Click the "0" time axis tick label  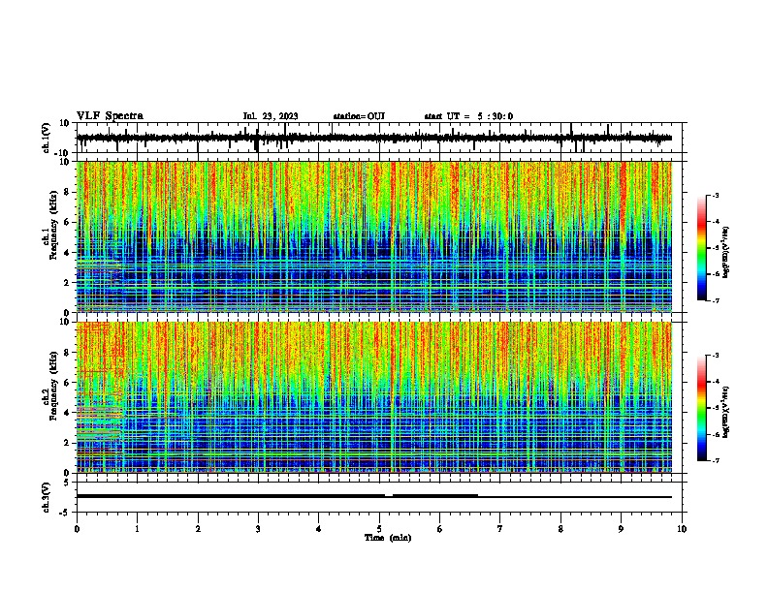point(77,529)
